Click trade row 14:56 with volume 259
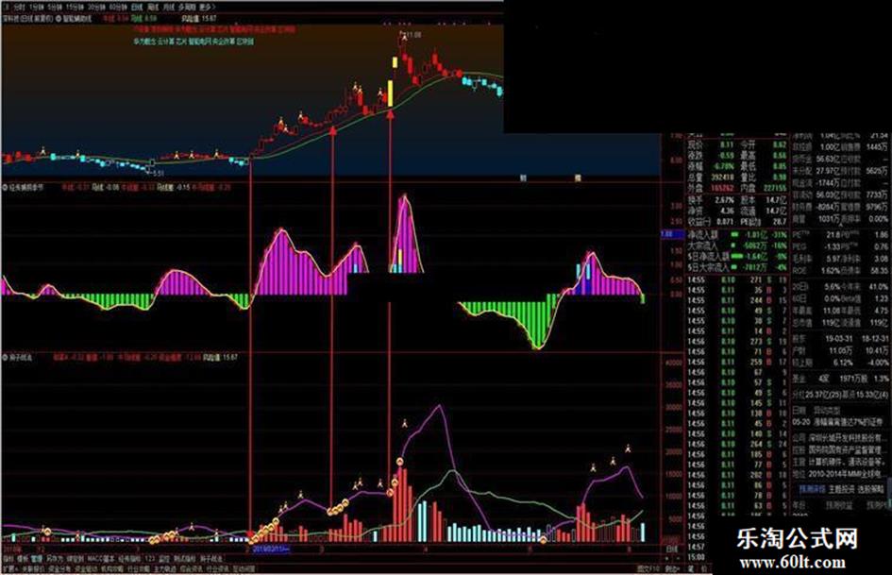Image resolution: width=892 pixels, height=575 pixels. (x=737, y=362)
